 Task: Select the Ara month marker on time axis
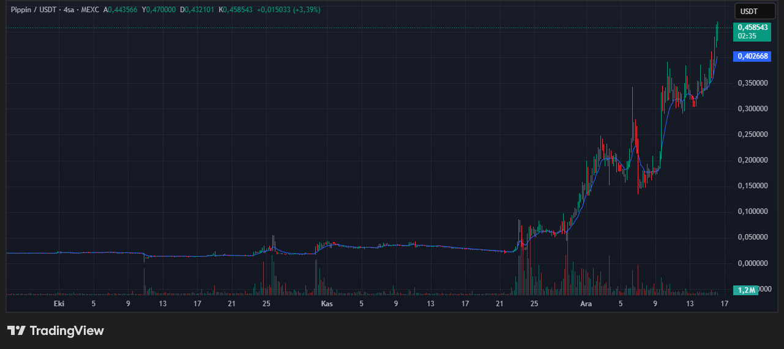point(586,304)
